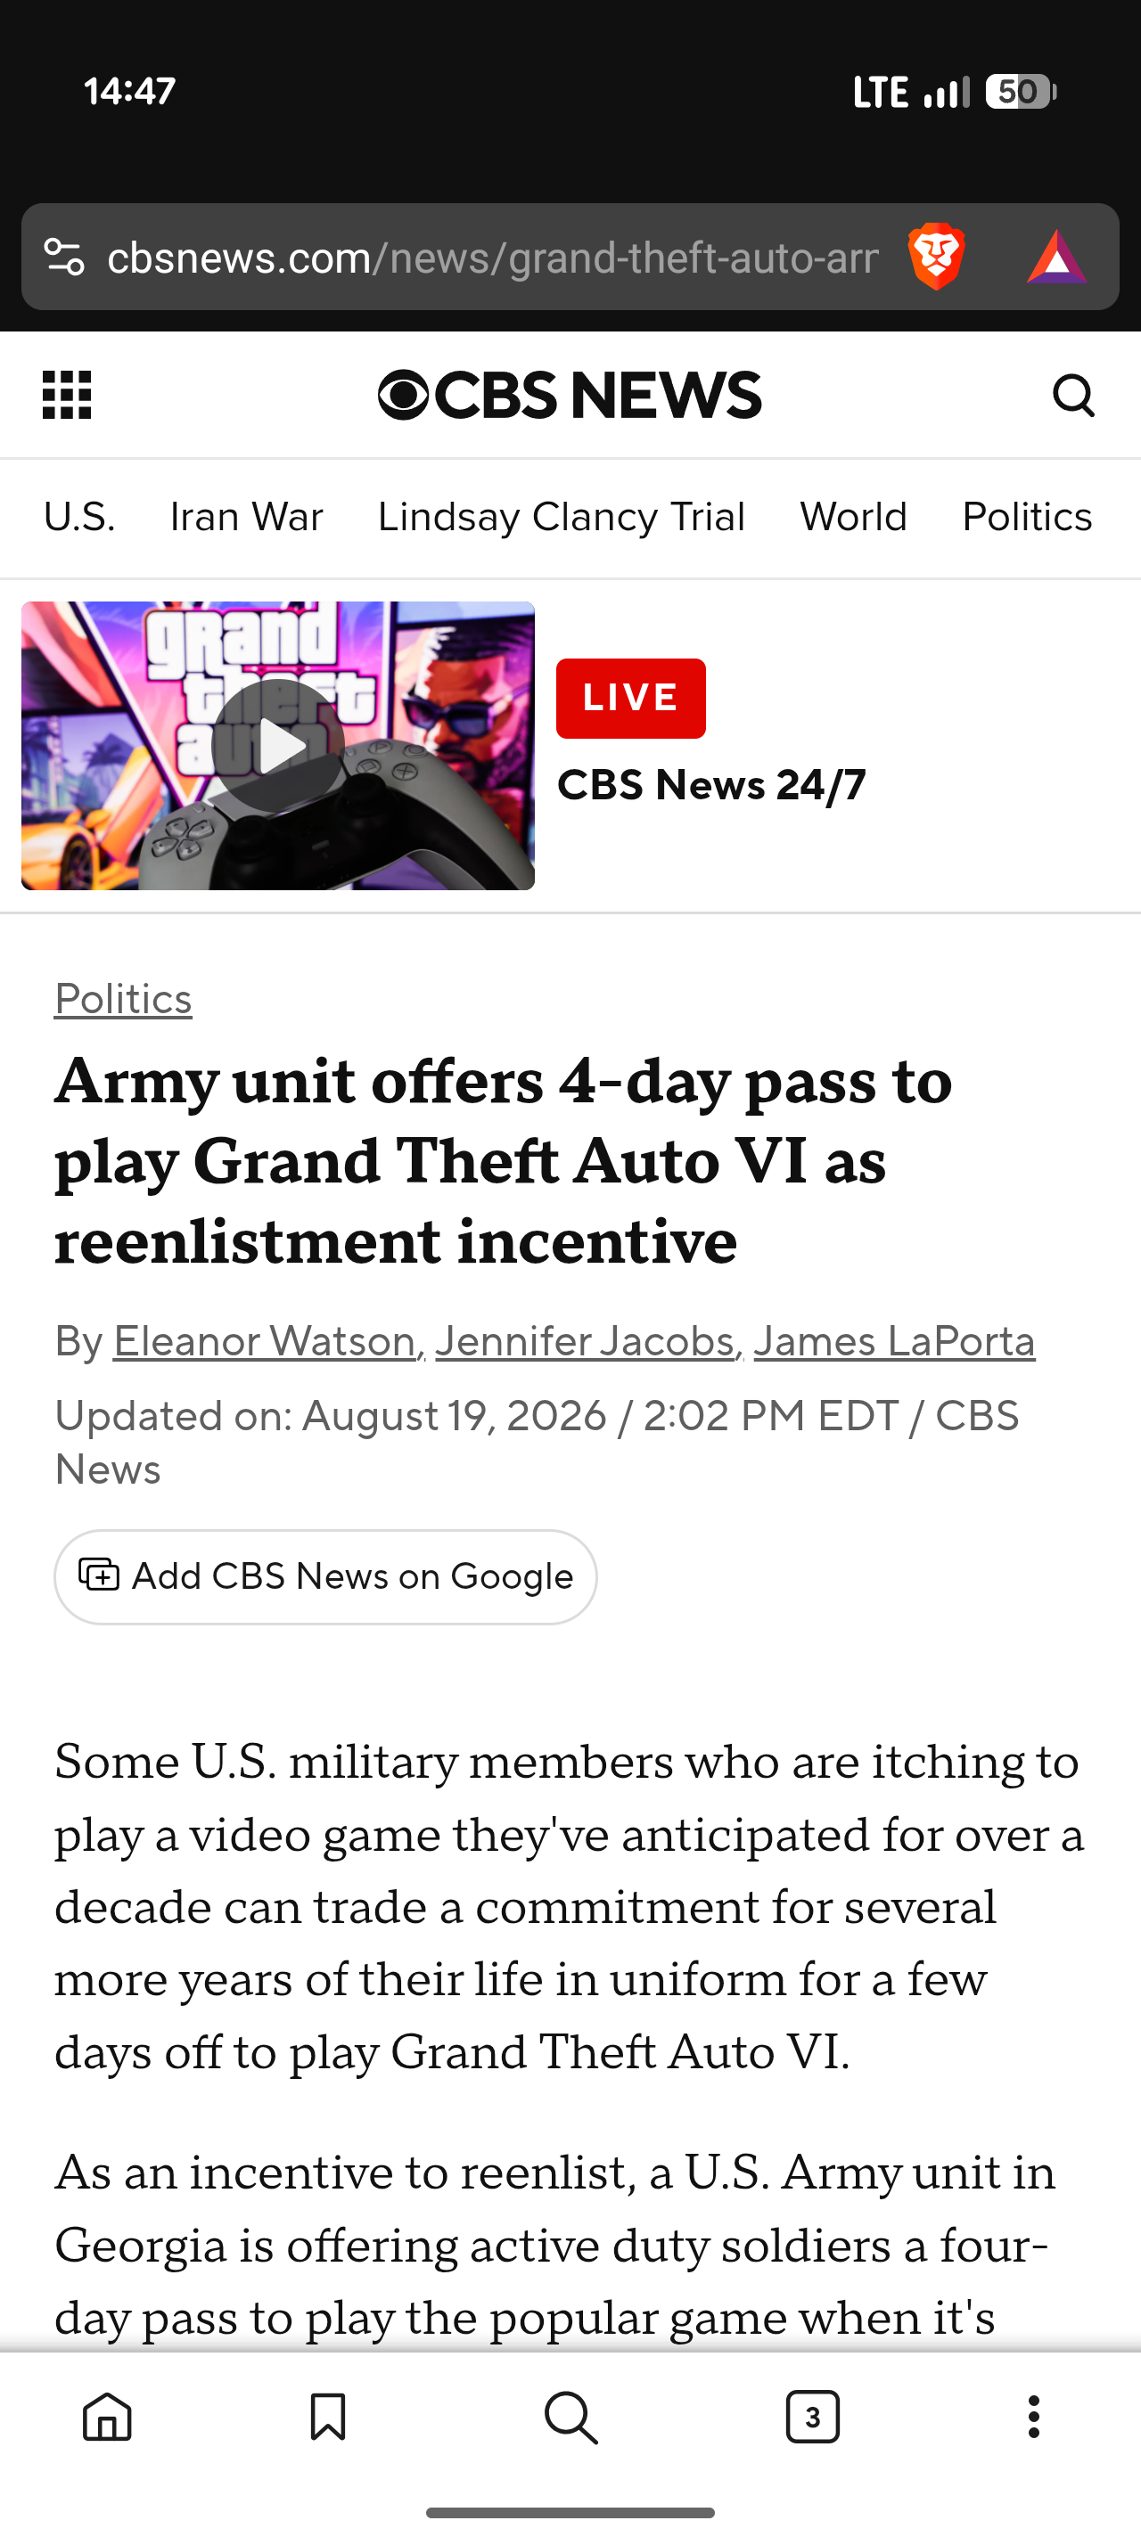Viewport: 1141px width, 2545px height.
Task: Tap the Brave Rewards triangle icon
Action: (x=1056, y=257)
